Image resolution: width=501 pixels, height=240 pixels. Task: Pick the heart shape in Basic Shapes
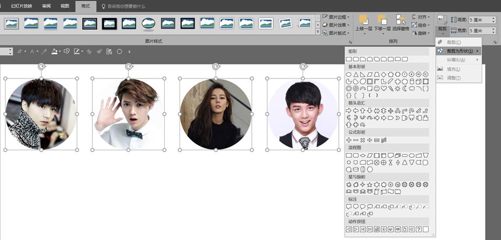383,88
